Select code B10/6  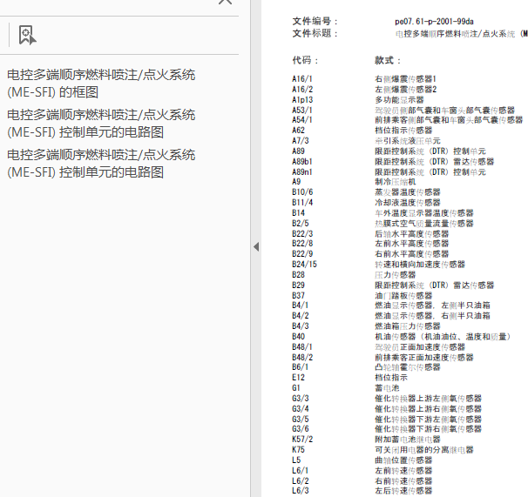(302, 192)
